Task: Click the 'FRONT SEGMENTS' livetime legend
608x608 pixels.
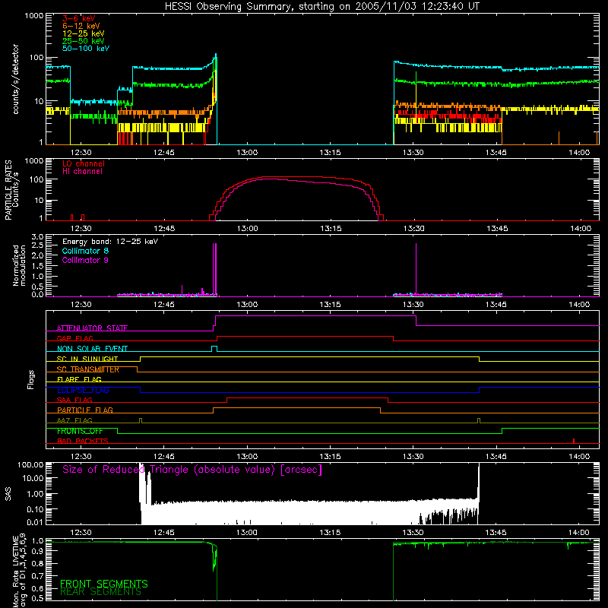Action: click(x=104, y=584)
